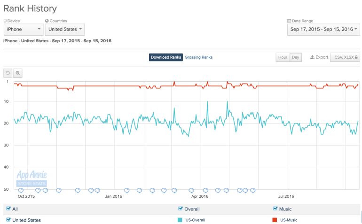The height and width of the screenshot is (224, 362).
Task: Select the Download Ranks tab
Action: click(165, 57)
